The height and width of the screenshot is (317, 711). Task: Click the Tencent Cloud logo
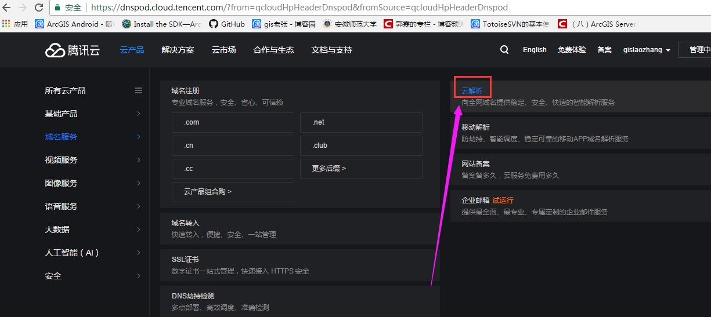[73, 50]
